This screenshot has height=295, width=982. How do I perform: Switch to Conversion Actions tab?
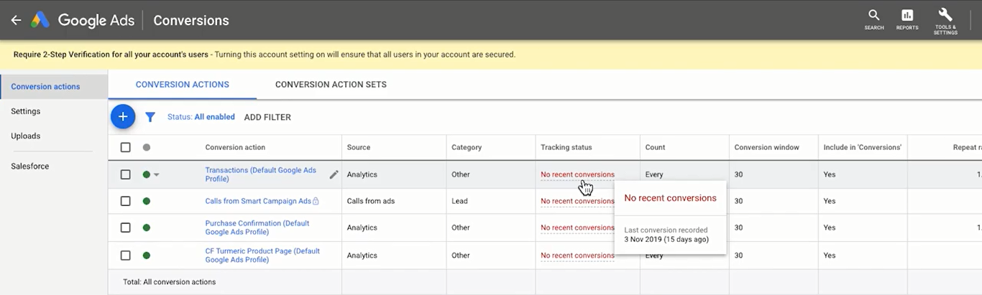tap(183, 85)
